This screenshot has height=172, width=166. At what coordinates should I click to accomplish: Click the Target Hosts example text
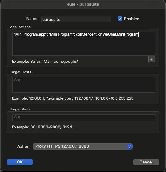click(x=73, y=98)
